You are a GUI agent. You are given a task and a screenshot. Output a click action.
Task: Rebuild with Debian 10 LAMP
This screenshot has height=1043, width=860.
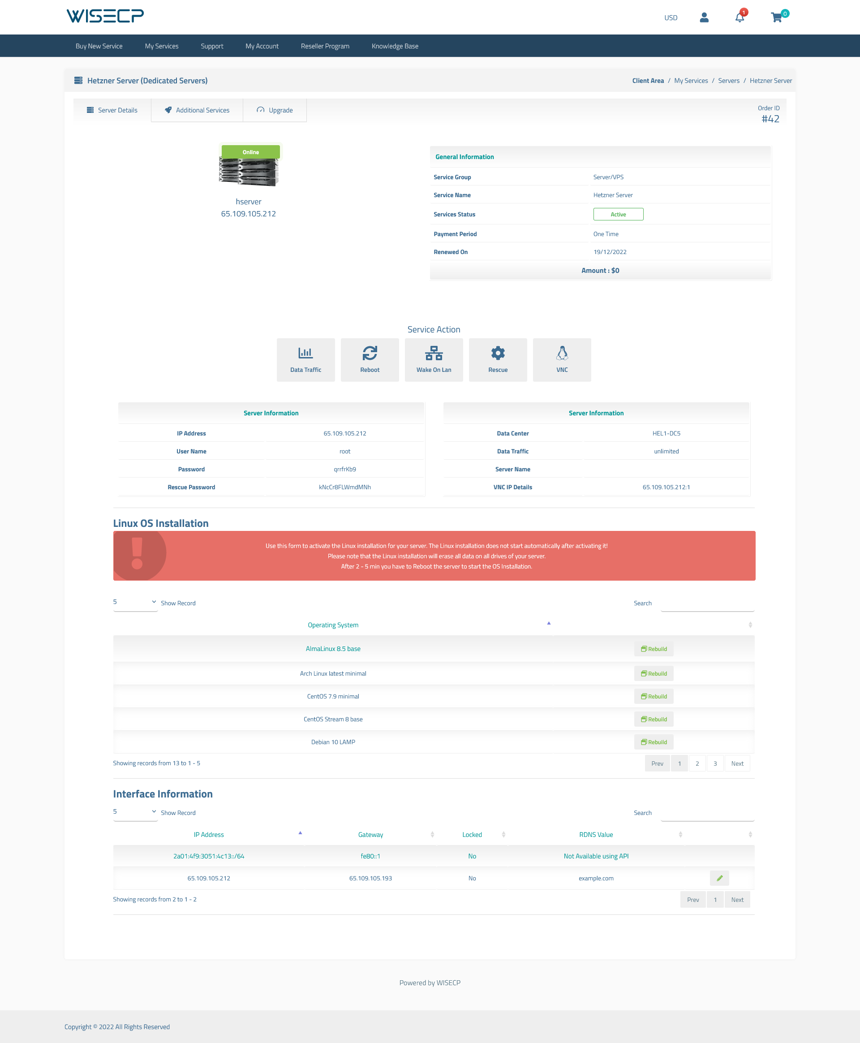tap(654, 742)
